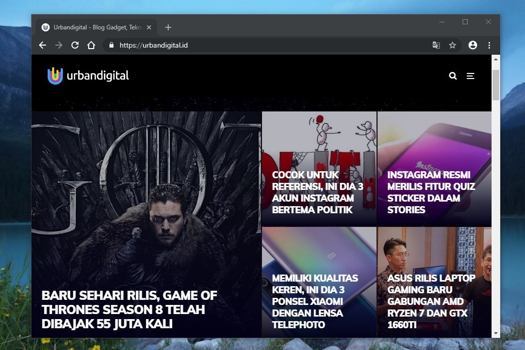Open the Game of Thrones piracy article
The image size is (525, 350).
point(146,223)
